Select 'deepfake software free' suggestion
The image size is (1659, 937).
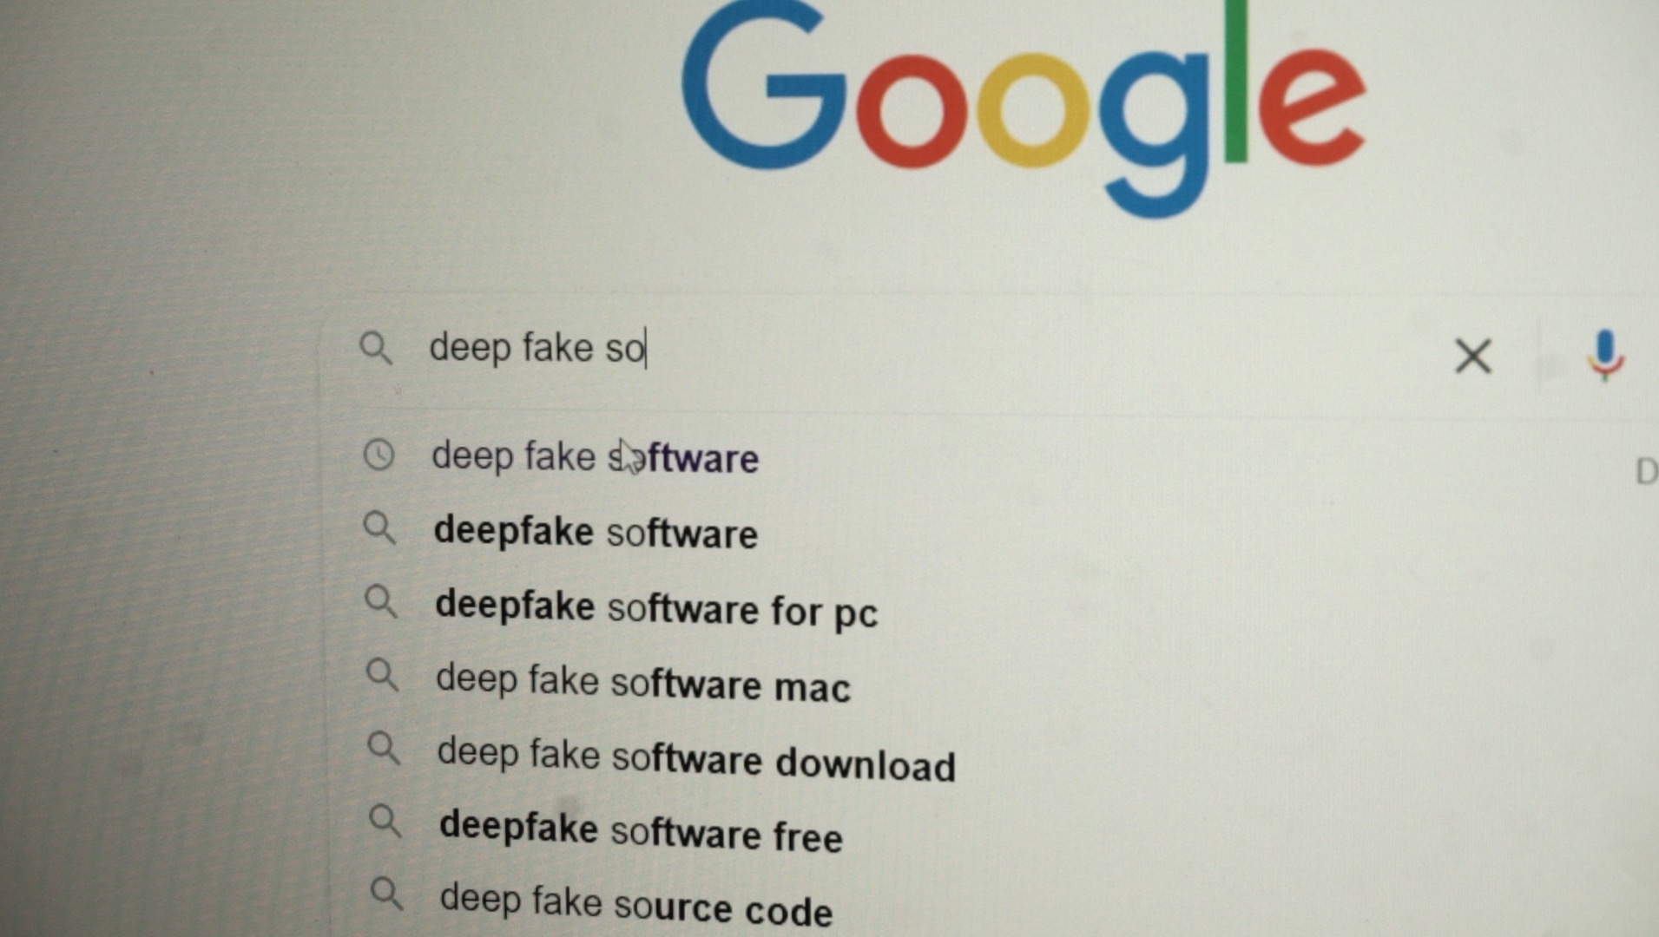[x=641, y=830]
